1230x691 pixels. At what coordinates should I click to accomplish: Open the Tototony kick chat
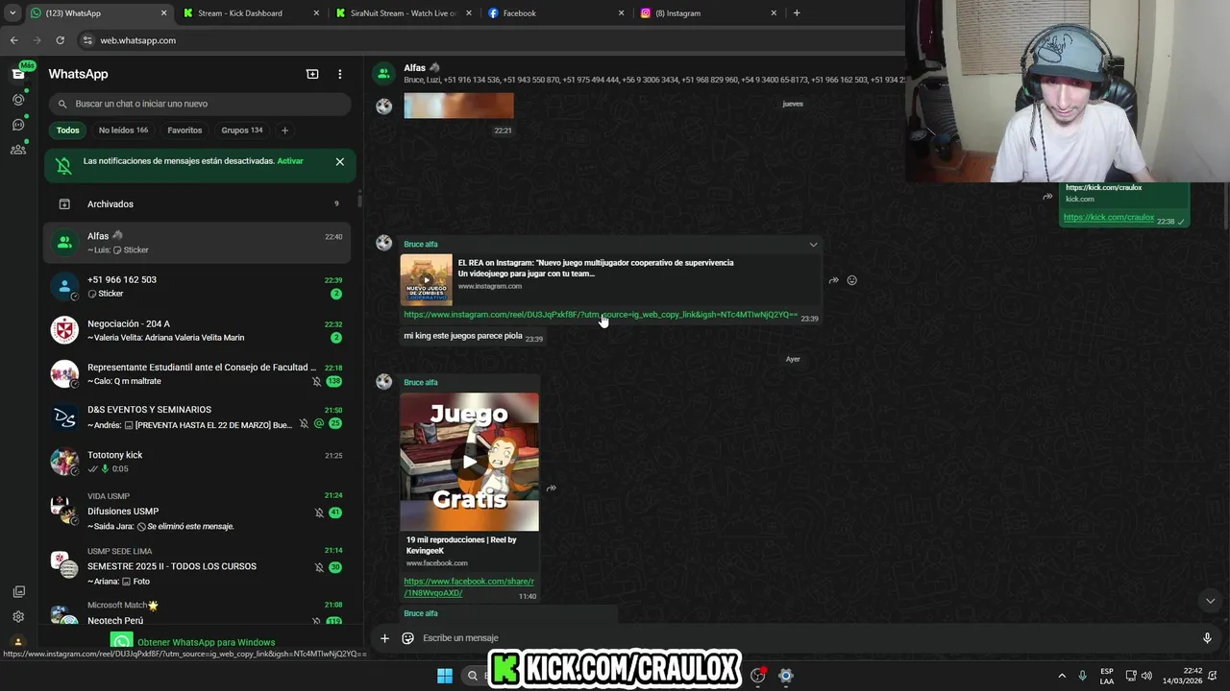(x=197, y=462)
